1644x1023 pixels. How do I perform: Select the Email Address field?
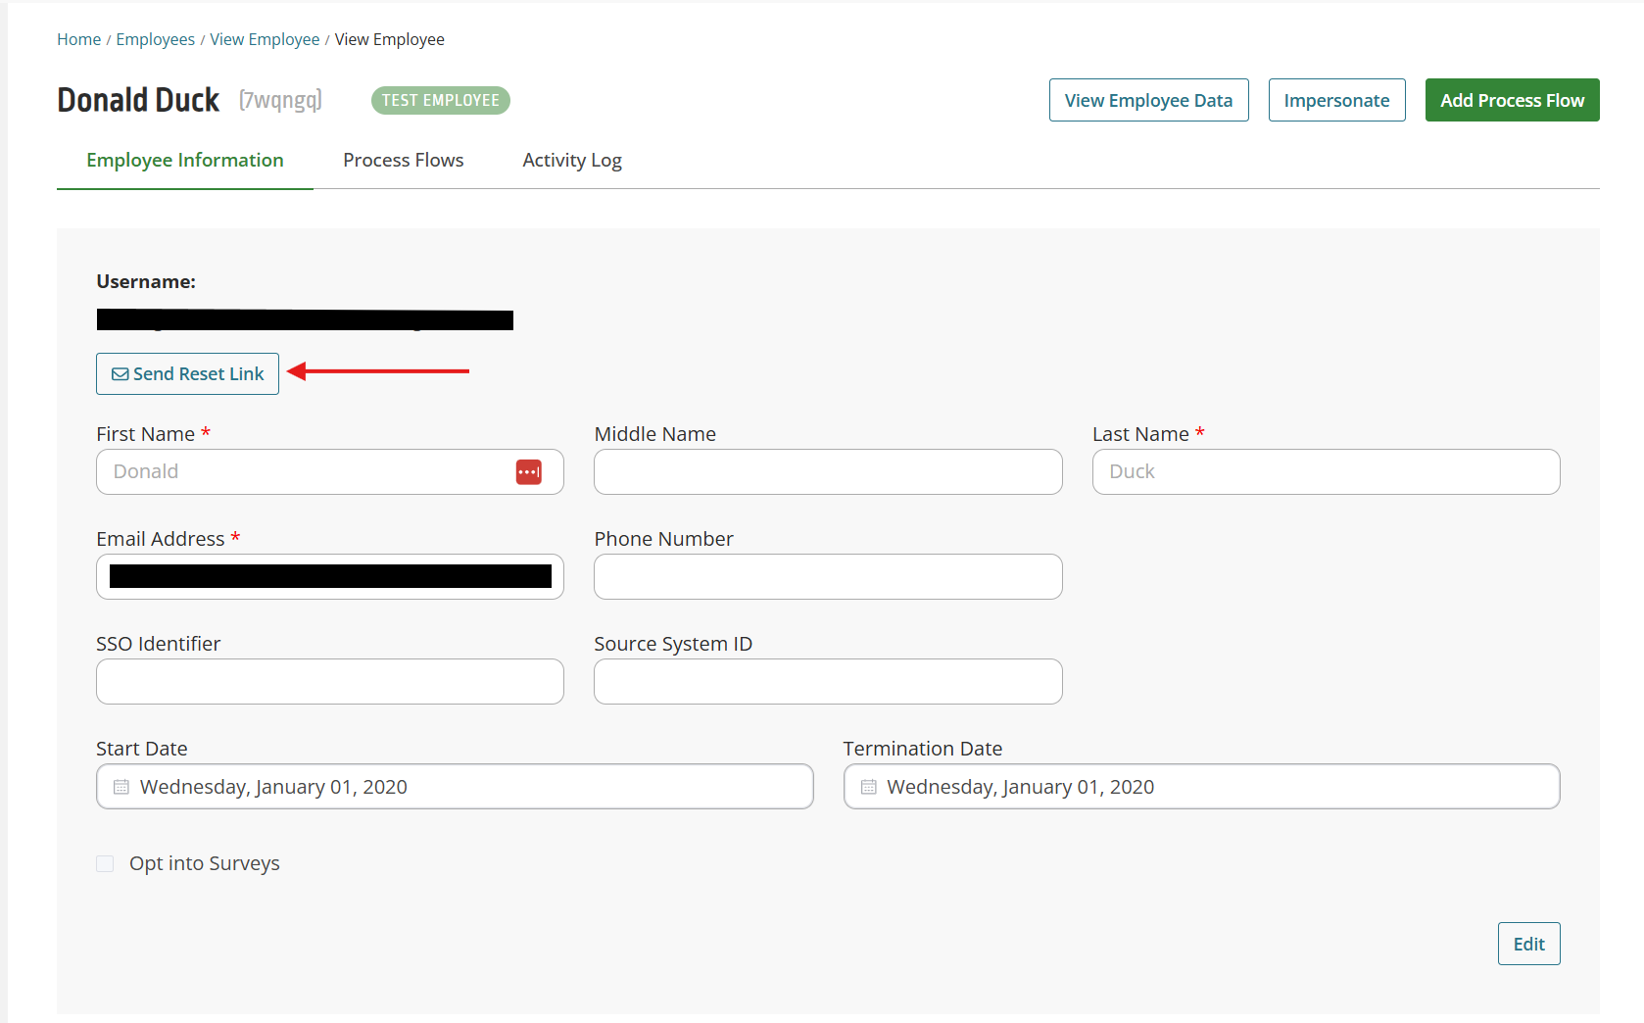click(330, 577)
